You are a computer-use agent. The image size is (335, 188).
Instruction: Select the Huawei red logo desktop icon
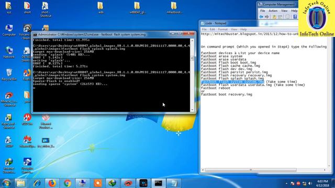27,142
